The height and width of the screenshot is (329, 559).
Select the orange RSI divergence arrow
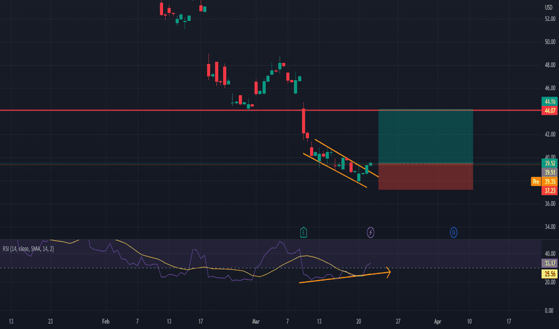point(345,278)
